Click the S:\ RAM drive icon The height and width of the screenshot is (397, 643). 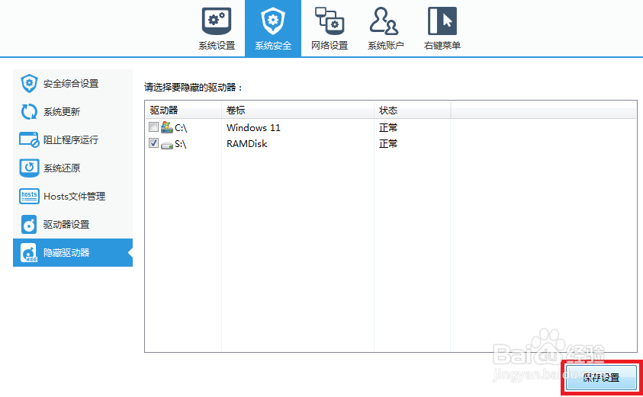click(166, 145)
